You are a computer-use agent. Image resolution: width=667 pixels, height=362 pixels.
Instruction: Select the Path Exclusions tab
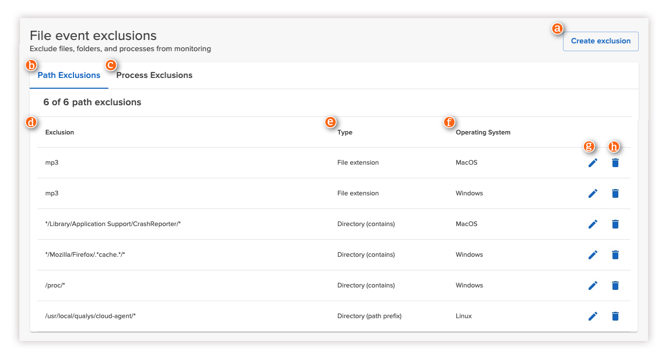pyautogui.click(x=69, y=75)
